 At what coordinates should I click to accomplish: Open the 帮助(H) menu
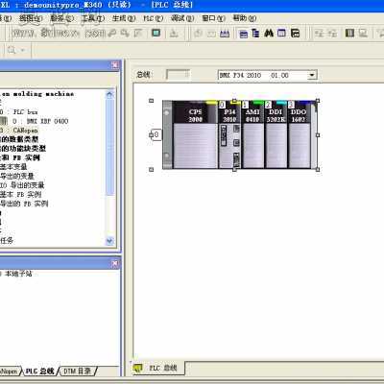245,18
